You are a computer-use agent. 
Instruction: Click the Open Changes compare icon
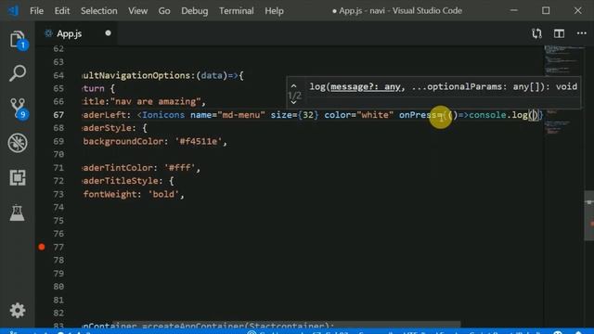536,33
